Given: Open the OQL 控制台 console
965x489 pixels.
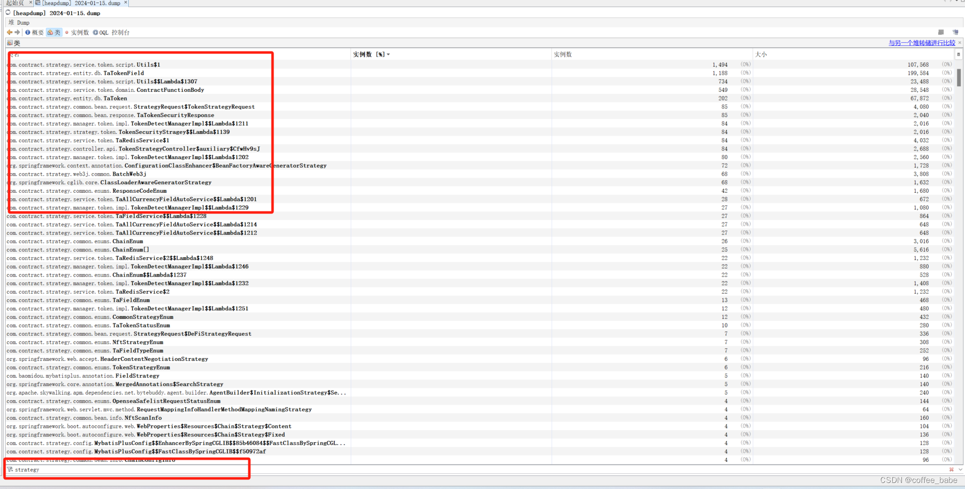Looking at the screenshot, I should coord(111,32).
